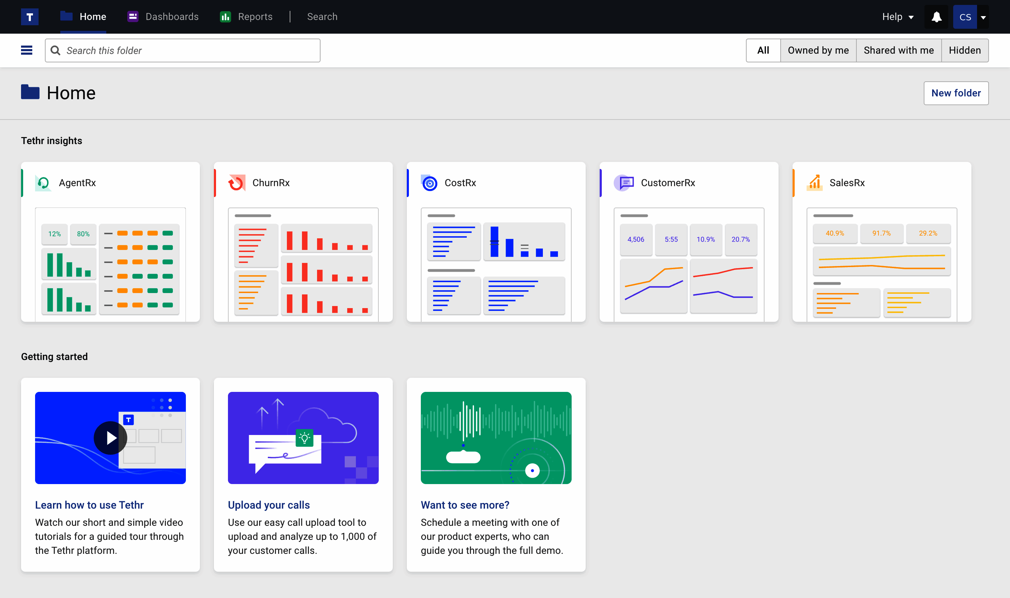Image resolution: width=1010 pixels, height=598 pixels.
Task: Click the Tethr logo icon
Action: tap(30, 16)
